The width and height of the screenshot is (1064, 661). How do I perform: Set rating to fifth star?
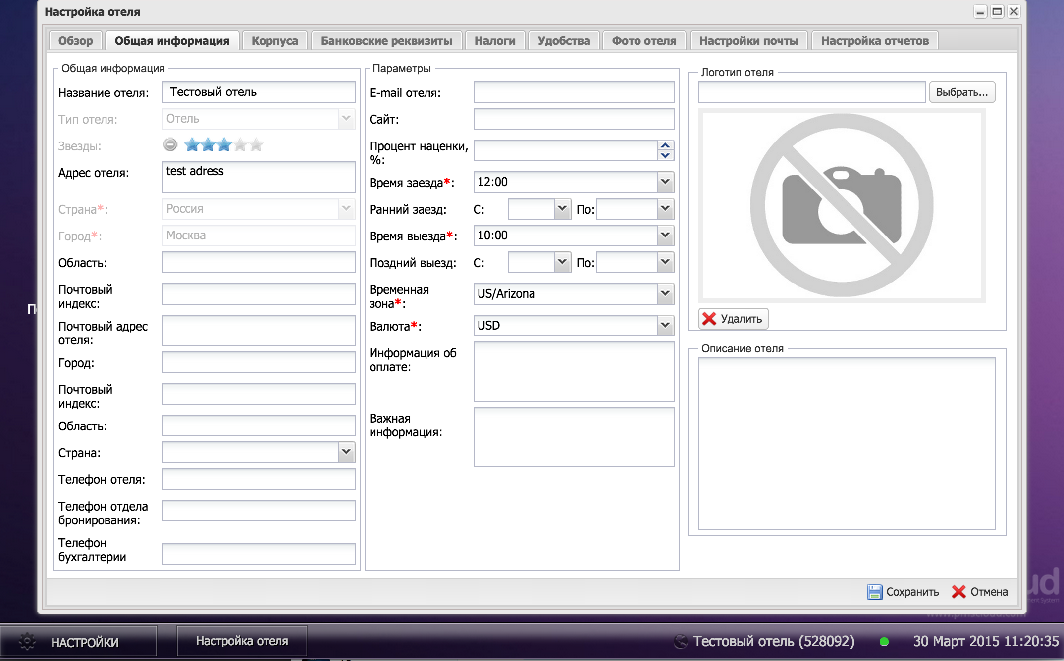click(256, 145)
